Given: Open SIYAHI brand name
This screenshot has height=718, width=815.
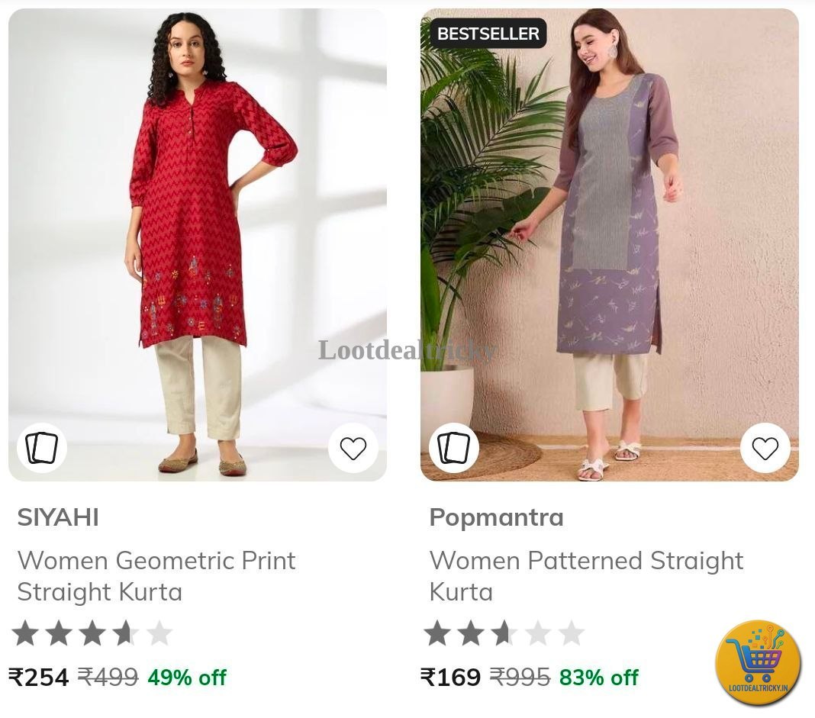Looking at the screenshot, I should point(58,517).
